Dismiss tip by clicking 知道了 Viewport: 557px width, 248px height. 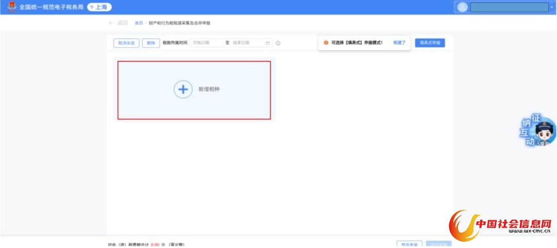399,43
